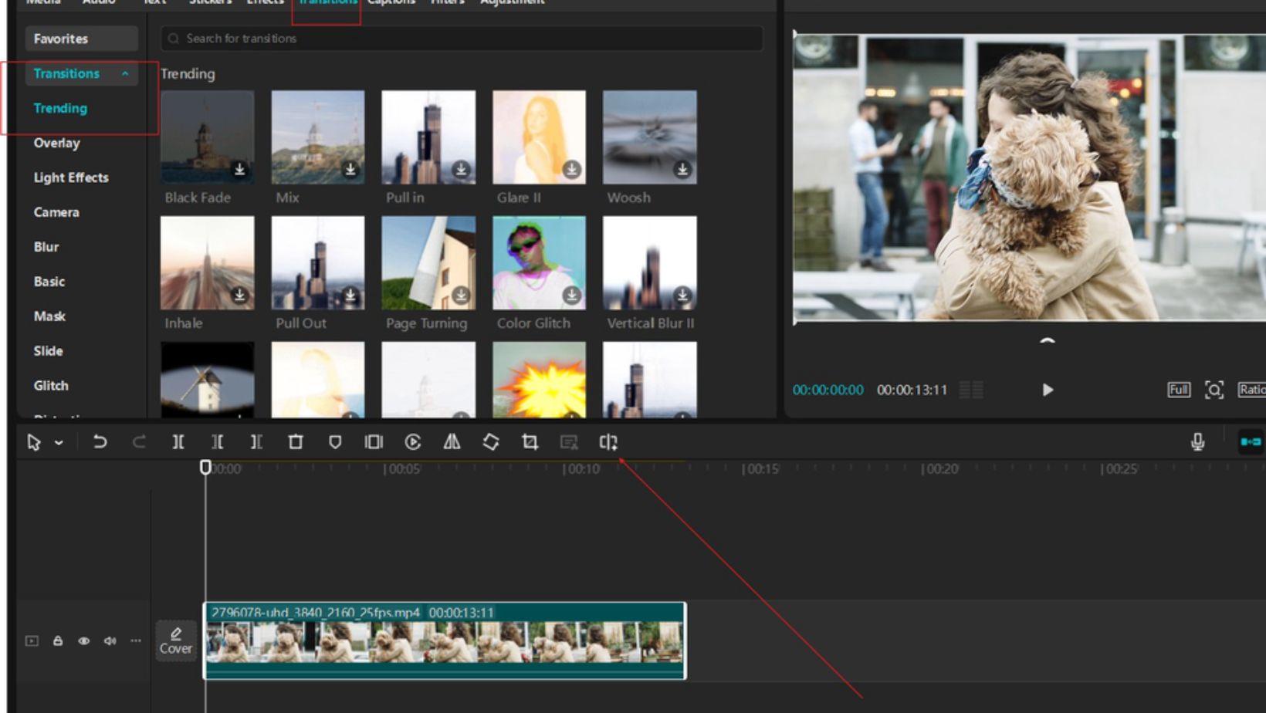Open the Ratio menu
Image resolution: width=1266 pixels, height=713 pixels.
point(1251,390)
